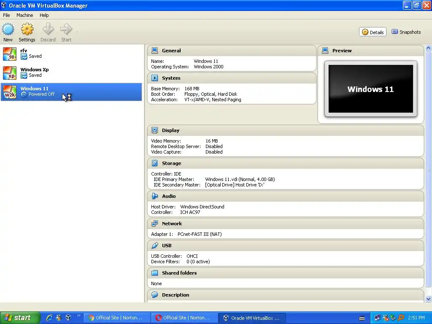Click the 2:51 PM system clock
This screenshot has height=324, width=432.
coord(416,318)
